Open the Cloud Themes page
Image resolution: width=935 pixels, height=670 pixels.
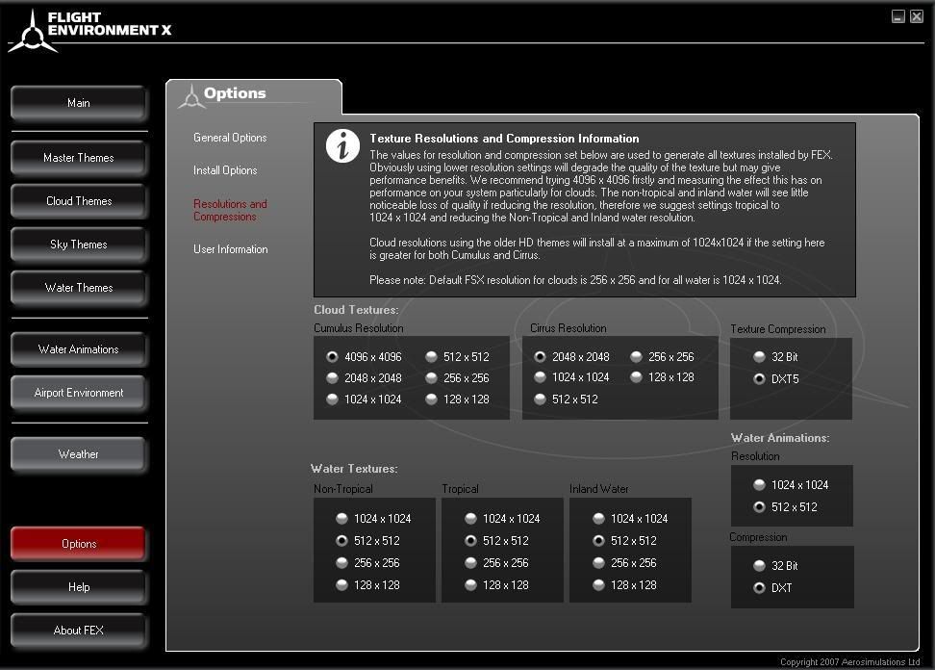point(79,201)
